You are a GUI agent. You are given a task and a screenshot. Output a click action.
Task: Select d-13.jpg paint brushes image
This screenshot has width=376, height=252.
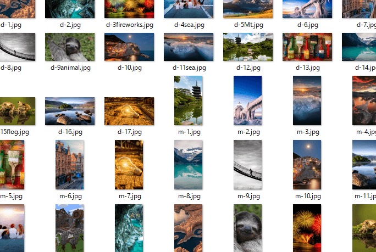point(307,47)
